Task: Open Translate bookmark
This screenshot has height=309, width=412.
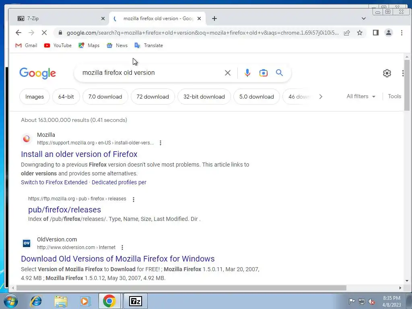Action: [x=149, y=45]
